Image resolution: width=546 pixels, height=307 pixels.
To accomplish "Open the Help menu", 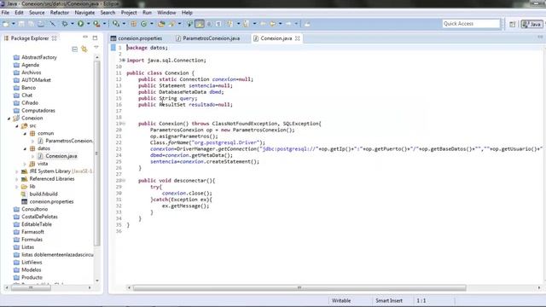I will pos(187,13).
